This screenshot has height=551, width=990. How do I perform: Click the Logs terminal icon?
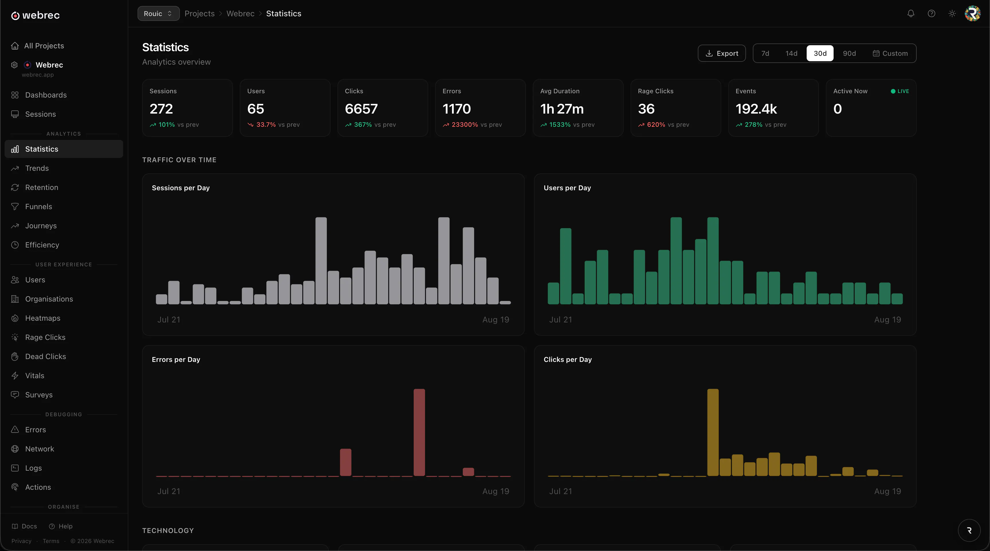pos(15,469)
